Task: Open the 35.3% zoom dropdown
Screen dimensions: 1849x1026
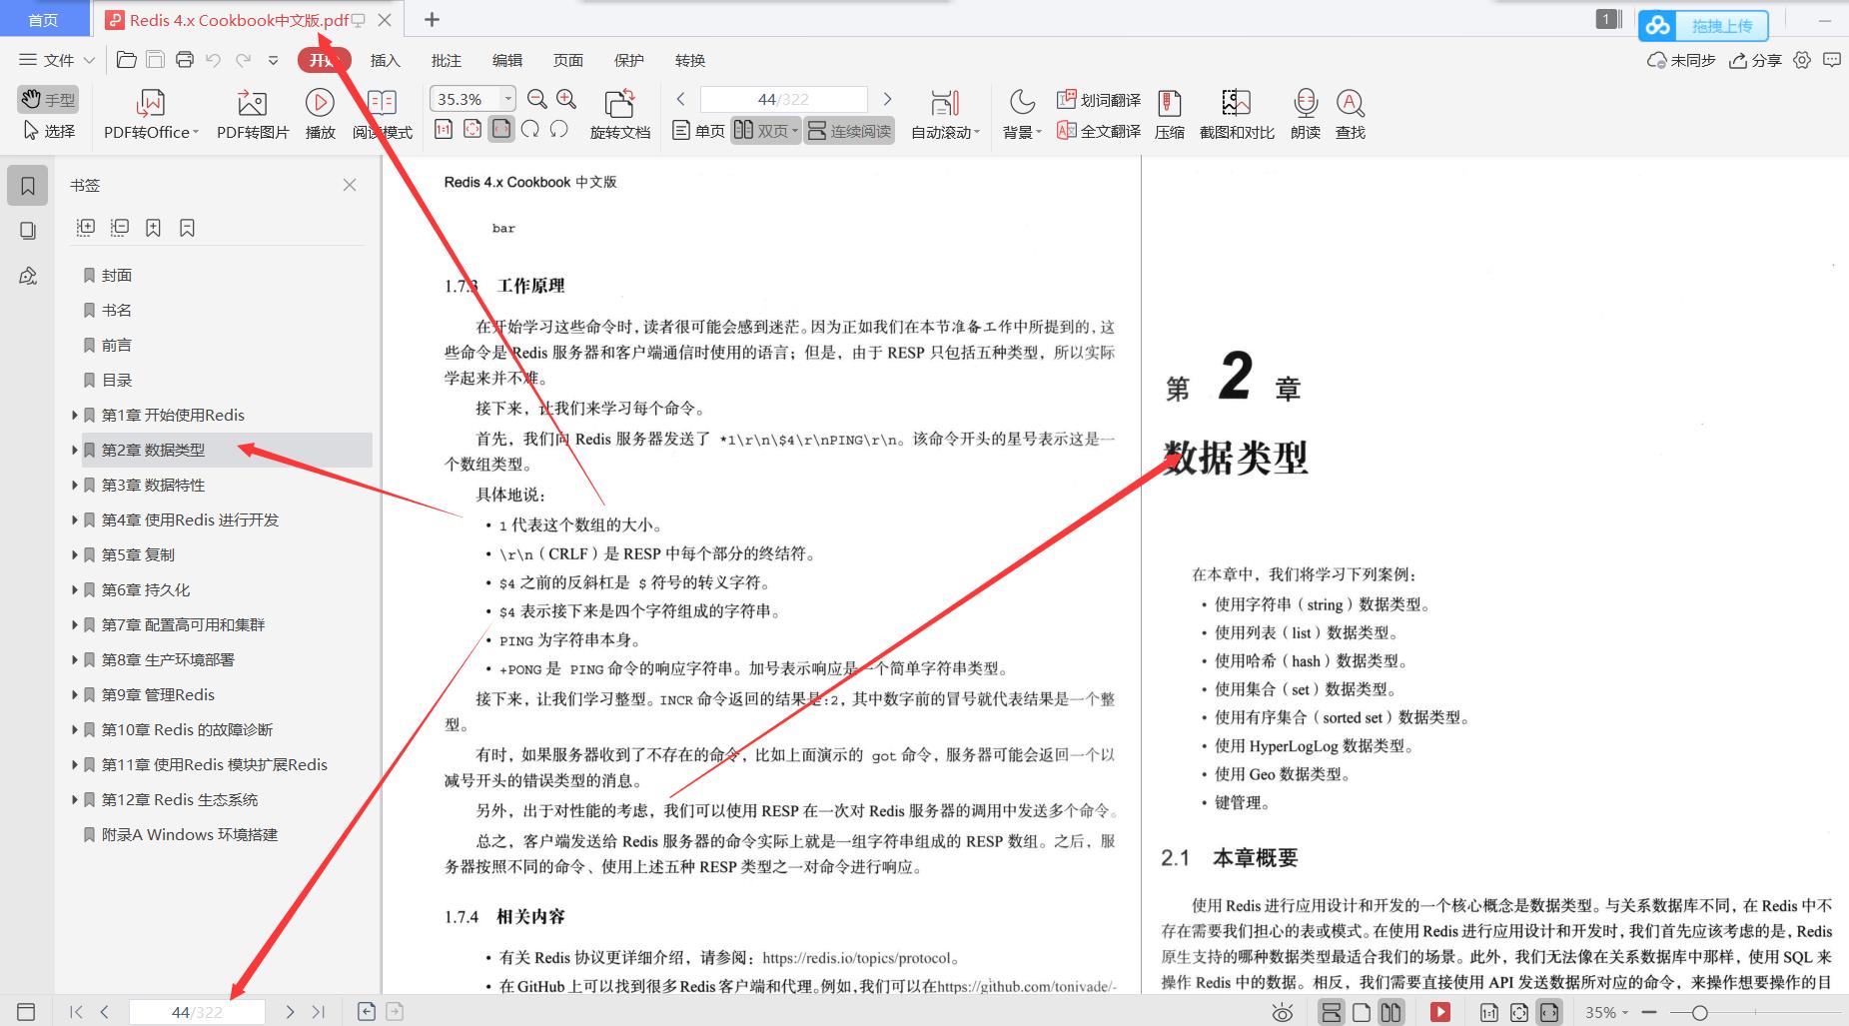Action: point(507,99)
